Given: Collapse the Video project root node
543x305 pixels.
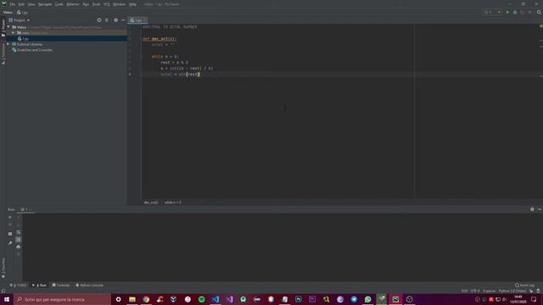Looking at the screenshot, I should 8,27.
